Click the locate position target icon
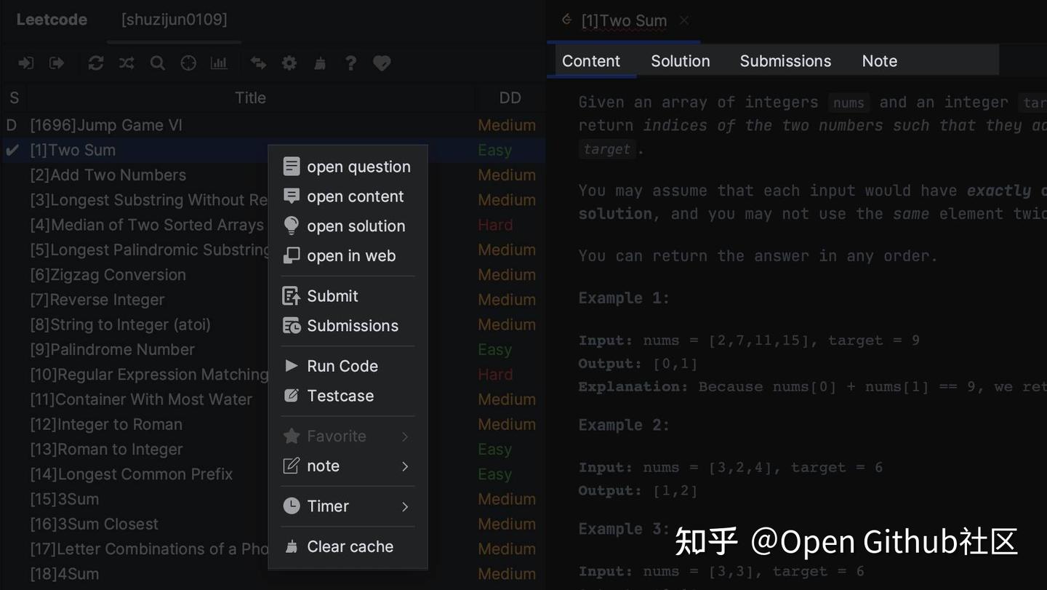This screenshot has width=1047, height=590. click(x=188, y=63)
